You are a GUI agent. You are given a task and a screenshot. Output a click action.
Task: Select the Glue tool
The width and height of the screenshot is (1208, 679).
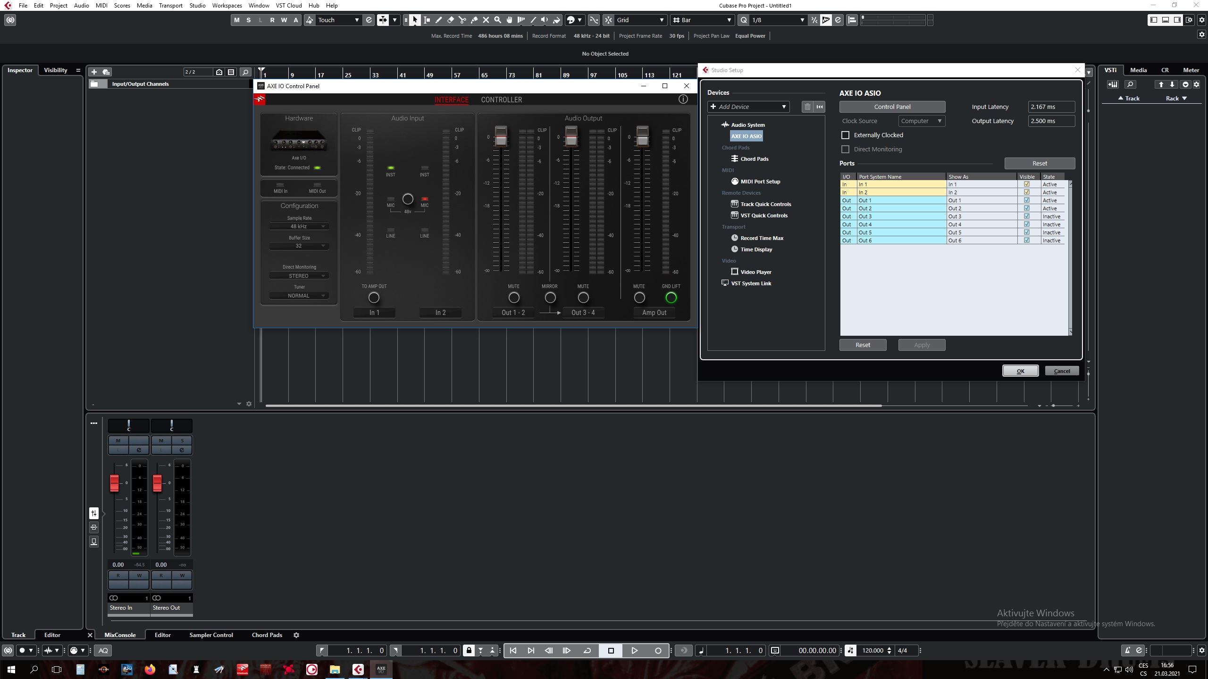pos(474,20)
